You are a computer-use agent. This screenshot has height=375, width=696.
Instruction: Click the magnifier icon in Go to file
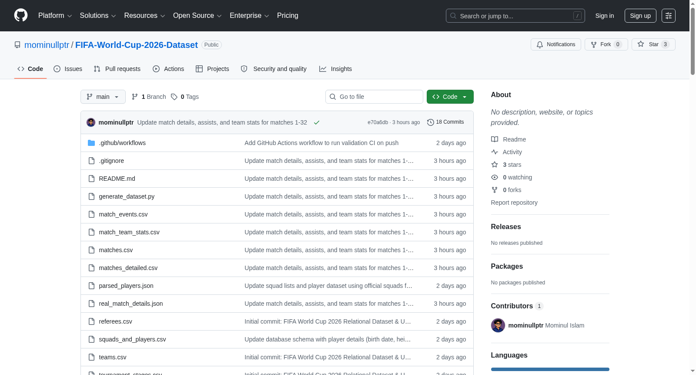[x=333, y=97]
